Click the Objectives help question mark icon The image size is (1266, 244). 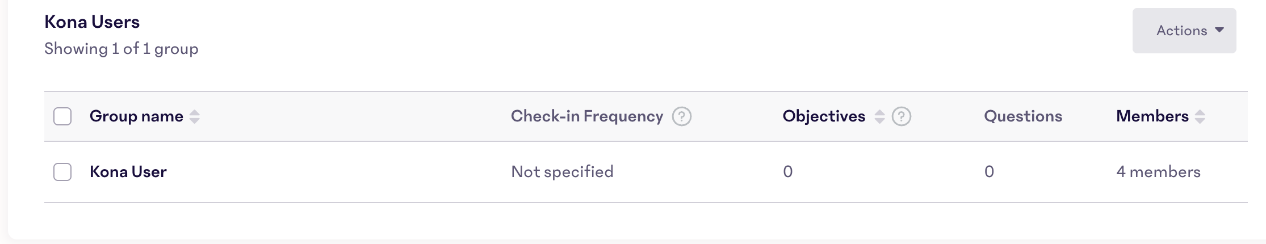pos(902,116)
